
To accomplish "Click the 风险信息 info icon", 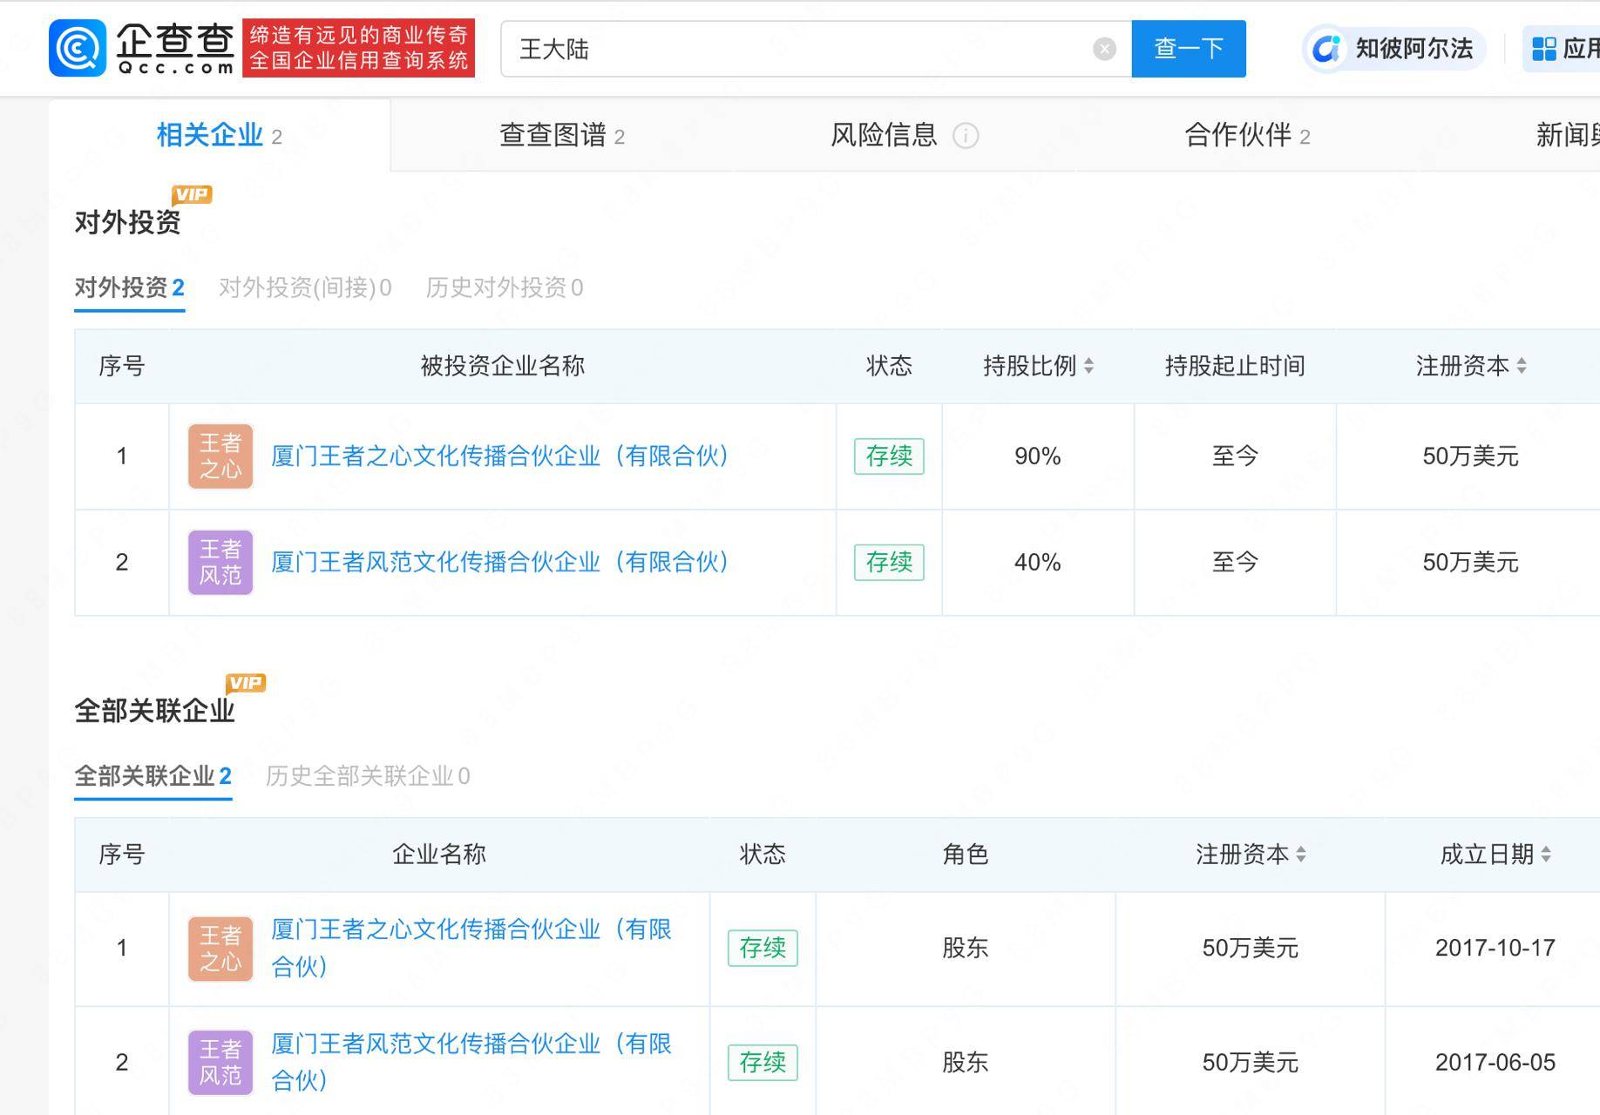I will [x=966, y=136].
